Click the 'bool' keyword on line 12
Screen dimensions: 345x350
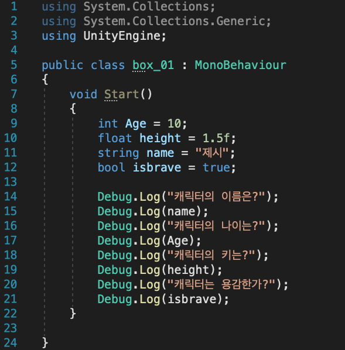pos(111,167)
